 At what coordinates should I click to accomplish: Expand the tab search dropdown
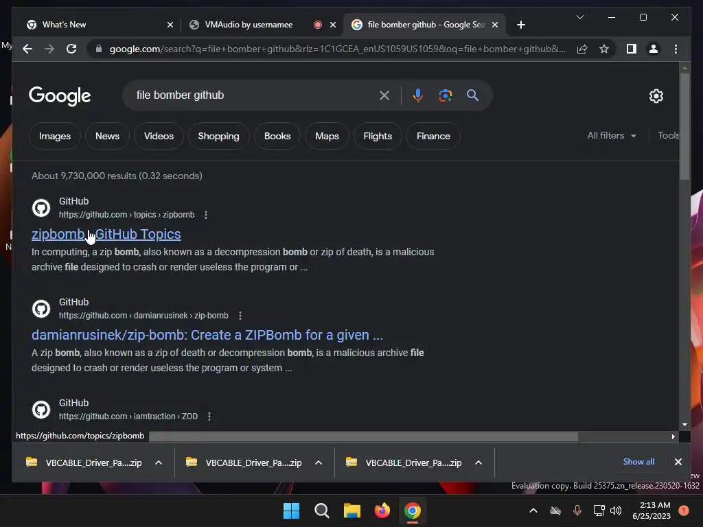point(579,17)
